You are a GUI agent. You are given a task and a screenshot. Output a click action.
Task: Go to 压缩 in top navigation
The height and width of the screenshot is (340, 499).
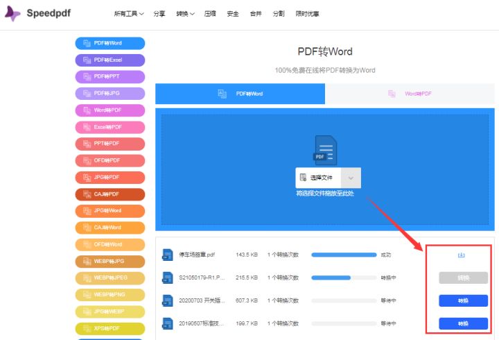210,14
